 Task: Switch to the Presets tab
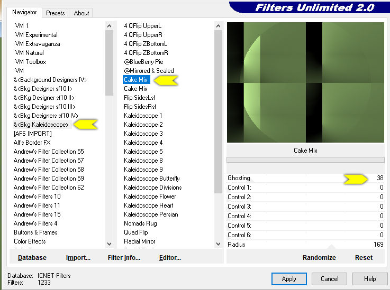click(x=55, y=13)
